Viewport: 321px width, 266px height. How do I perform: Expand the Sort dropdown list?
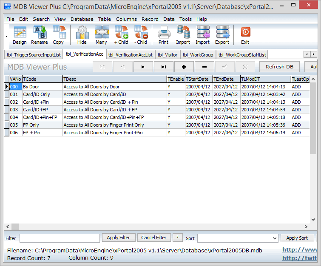273,238
